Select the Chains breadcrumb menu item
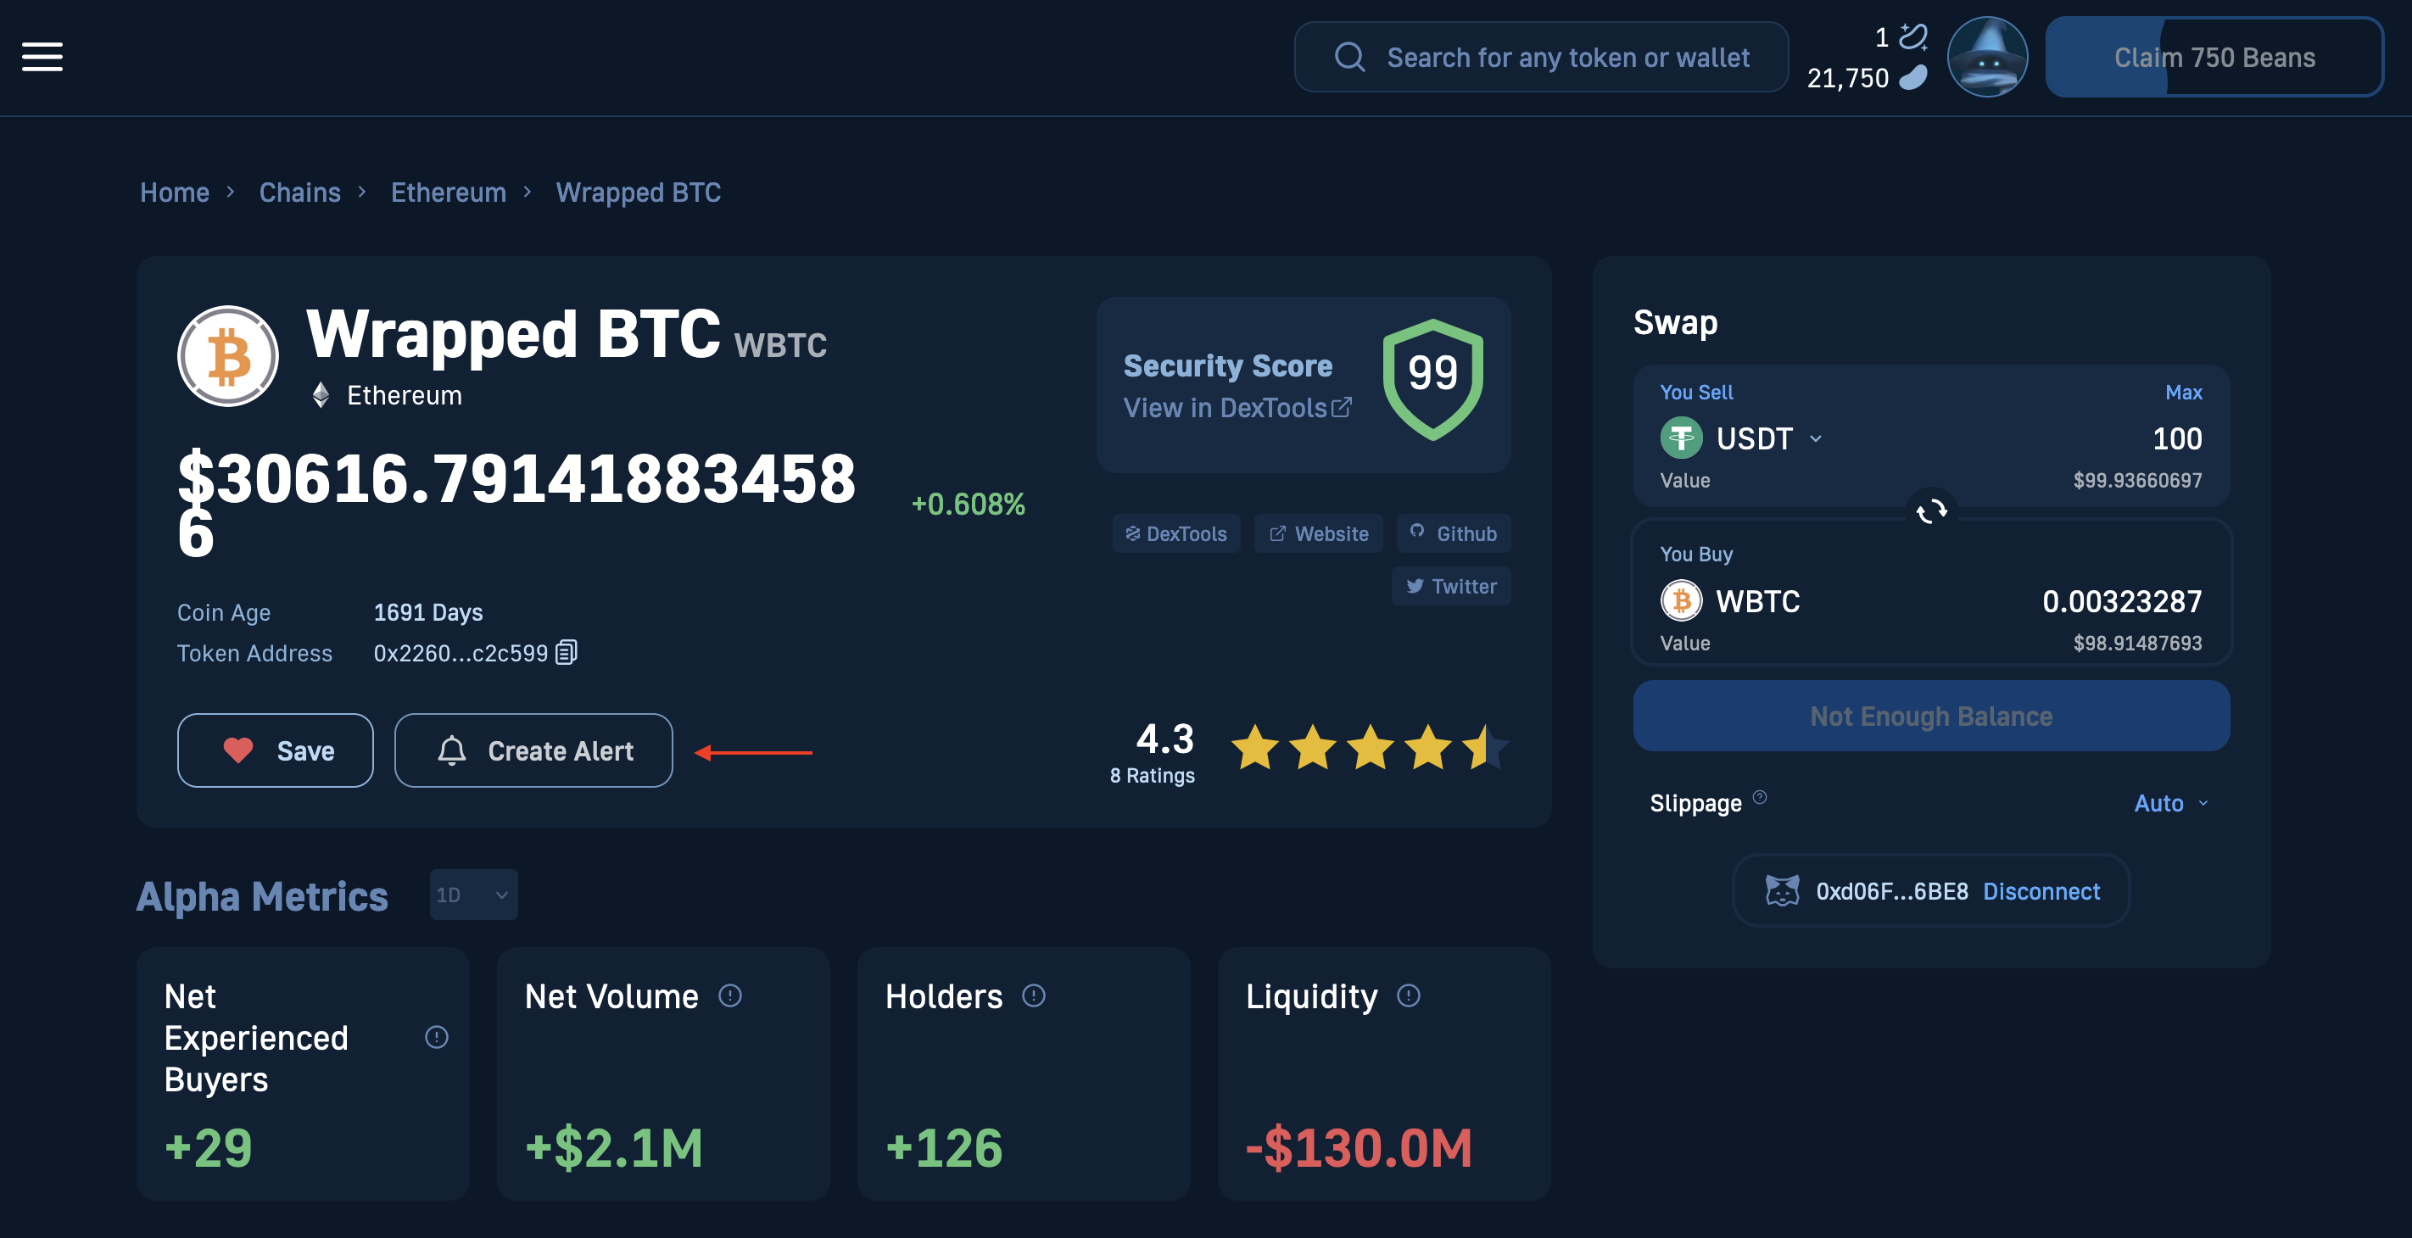Screen dimensions: 2412x1238 [300, 189]
